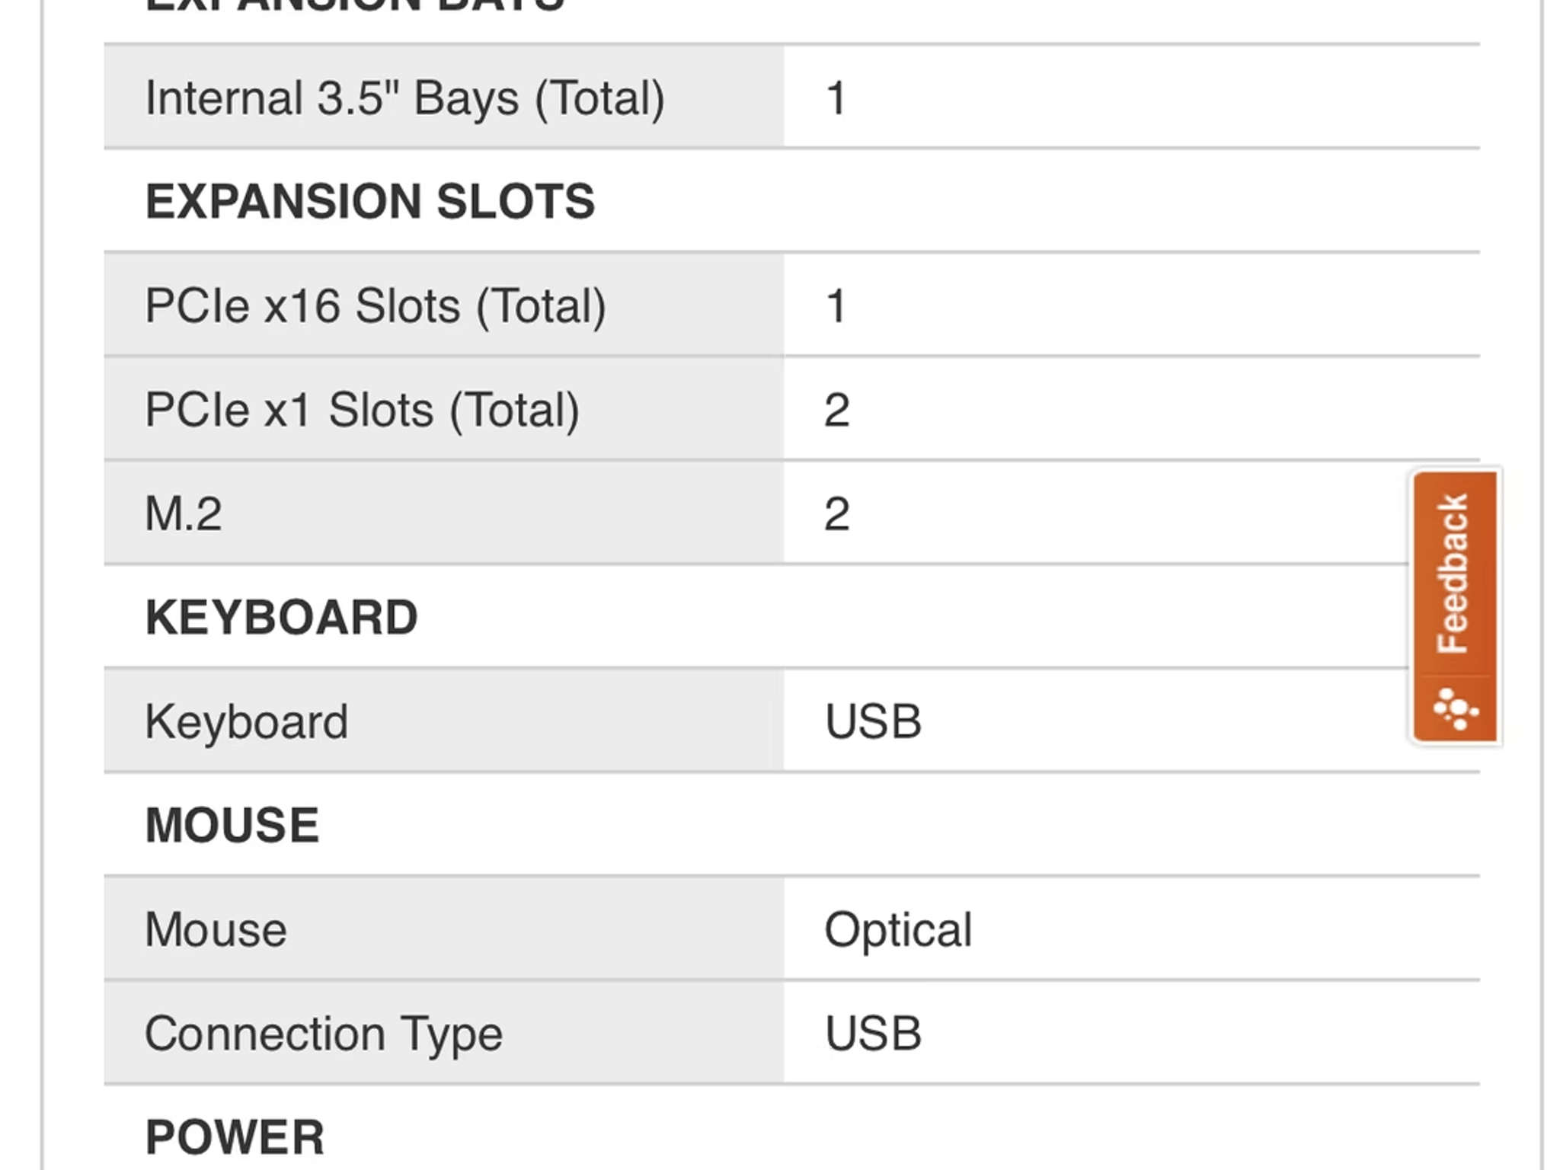Click the dots icon below Feedback text
1560x1170 pixels.
point(1455,709)
